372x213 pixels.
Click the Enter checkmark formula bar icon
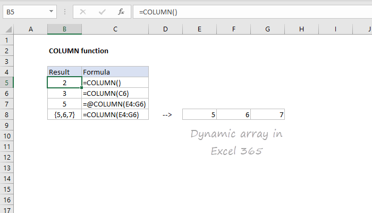[x=102, y=12]
